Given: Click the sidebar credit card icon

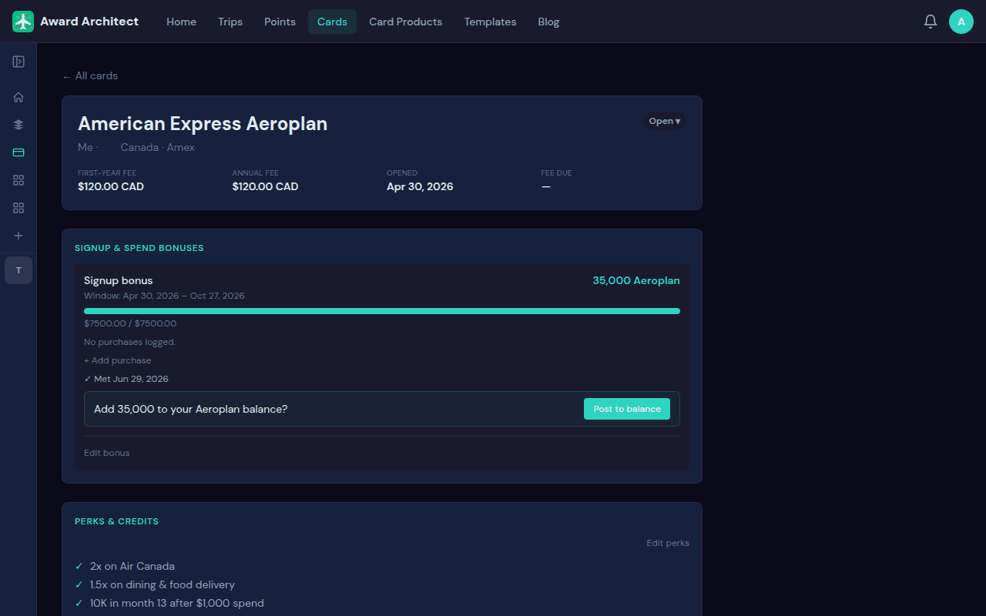Looking at the screenshot, I should pos(18,152).
